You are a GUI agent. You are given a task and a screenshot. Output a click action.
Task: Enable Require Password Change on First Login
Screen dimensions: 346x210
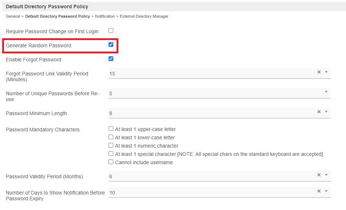pos(111,31)
